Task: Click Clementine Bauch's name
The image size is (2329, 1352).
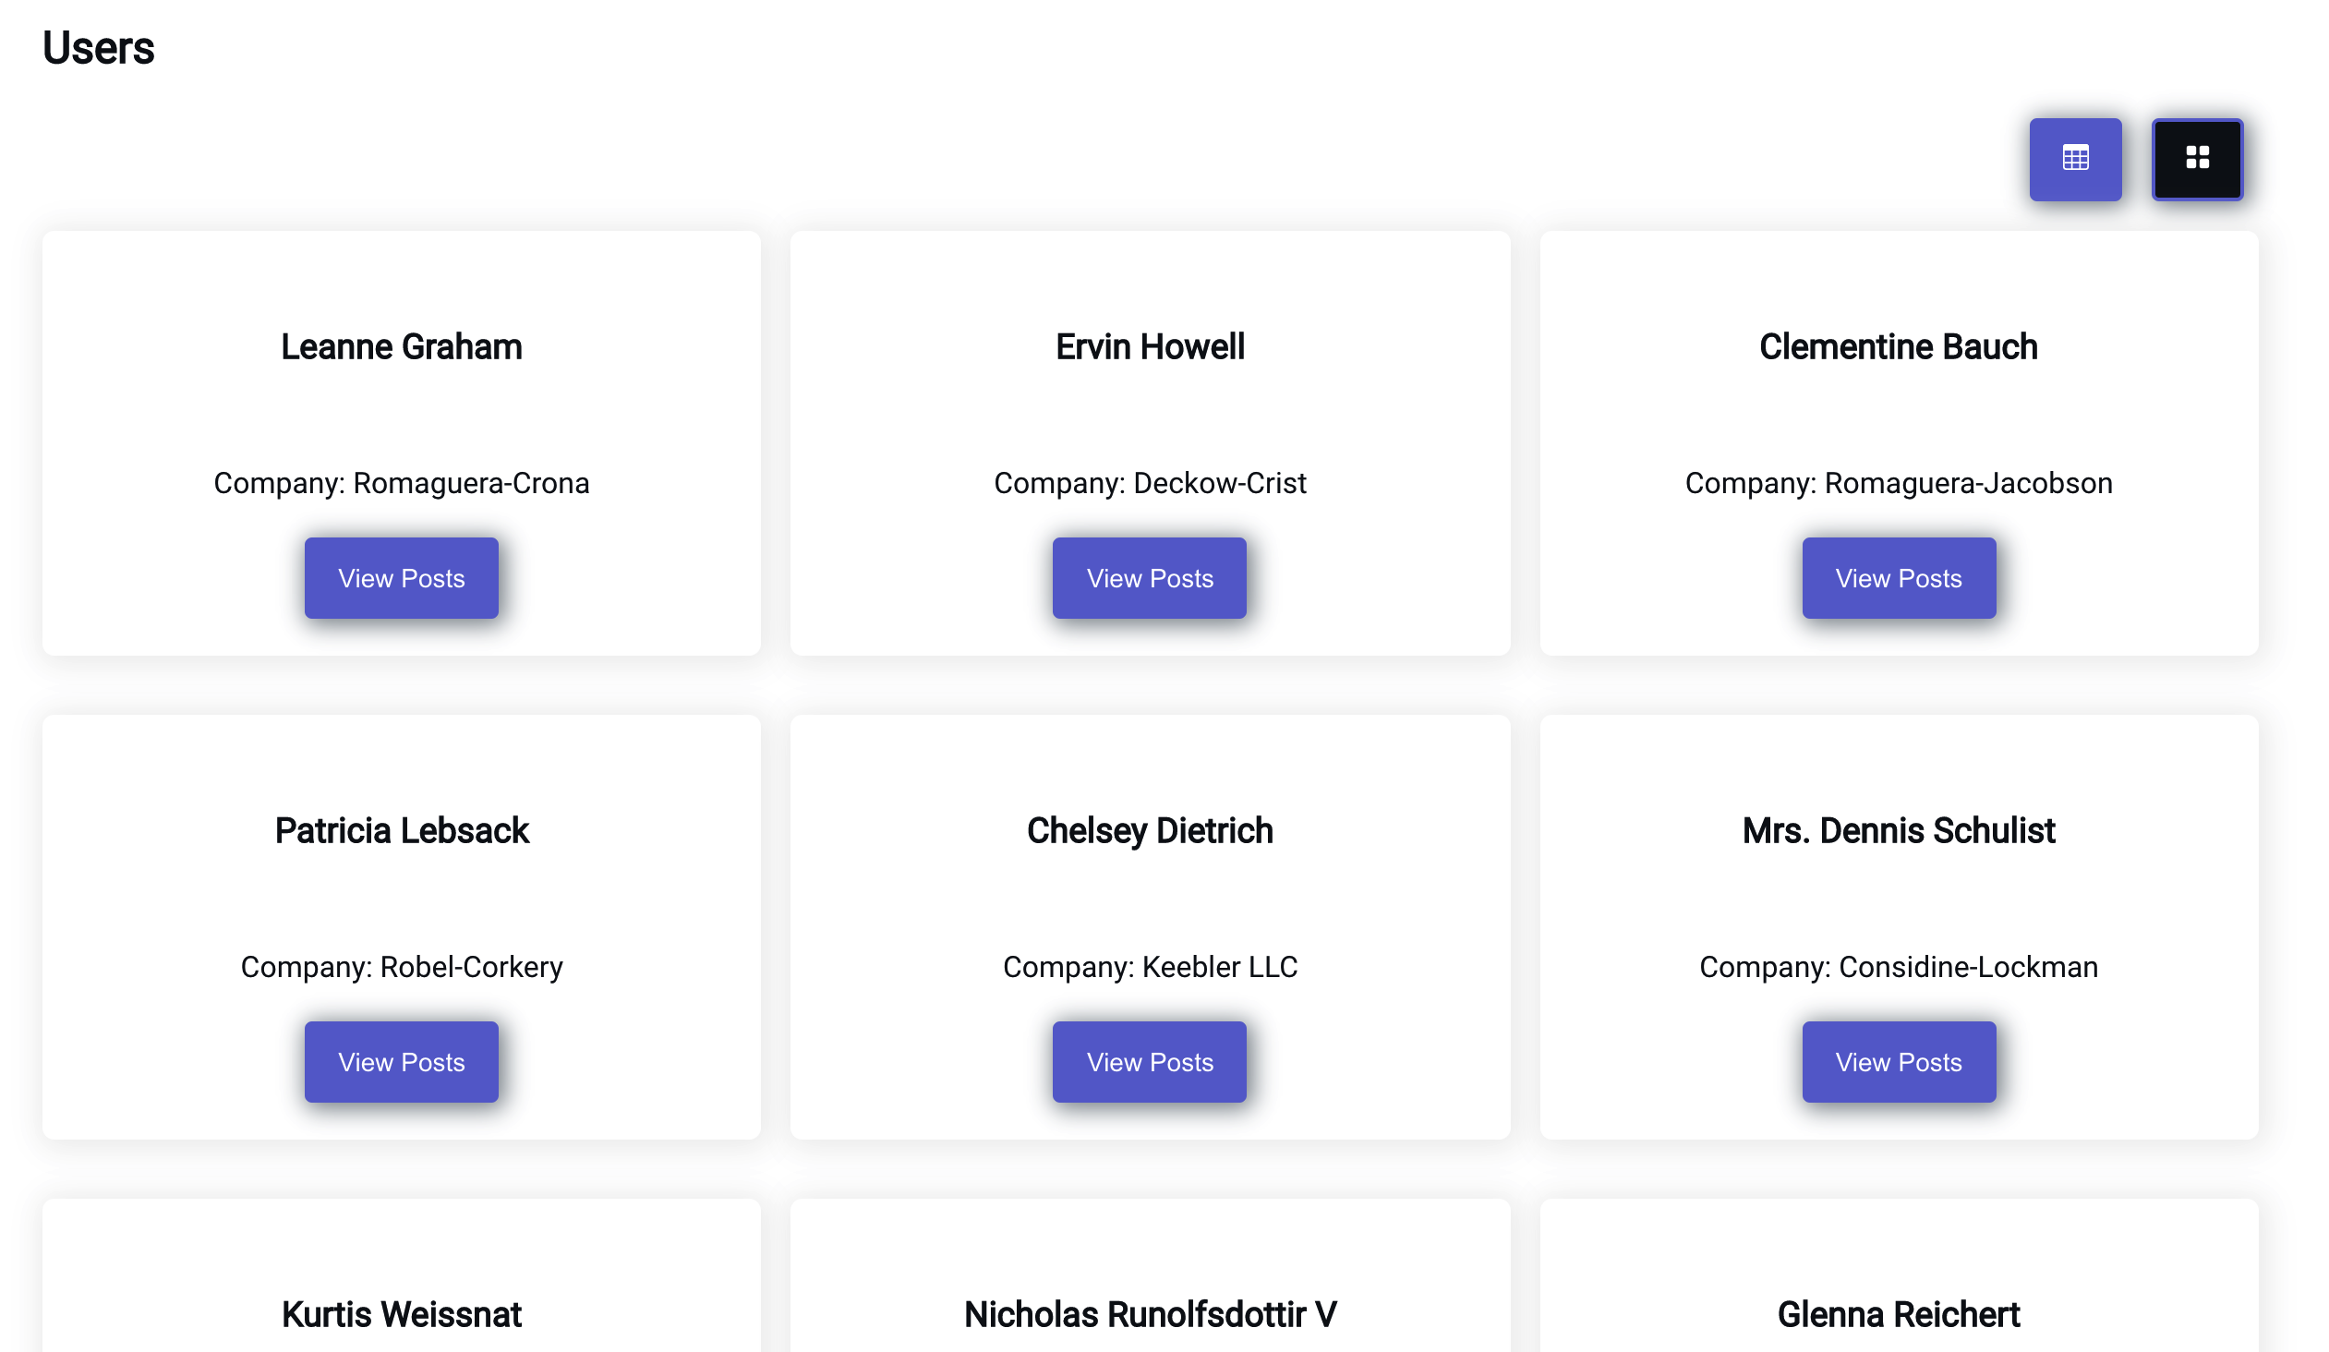Action: click(1899, 347)
